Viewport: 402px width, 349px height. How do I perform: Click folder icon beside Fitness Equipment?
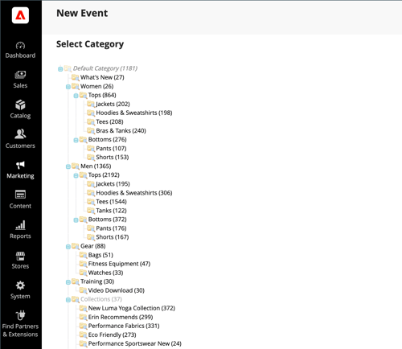click(x=84, y=264)
